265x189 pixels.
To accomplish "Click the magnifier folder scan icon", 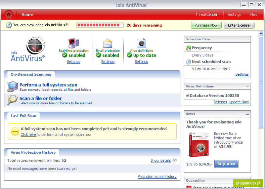I will click(13, 100).
